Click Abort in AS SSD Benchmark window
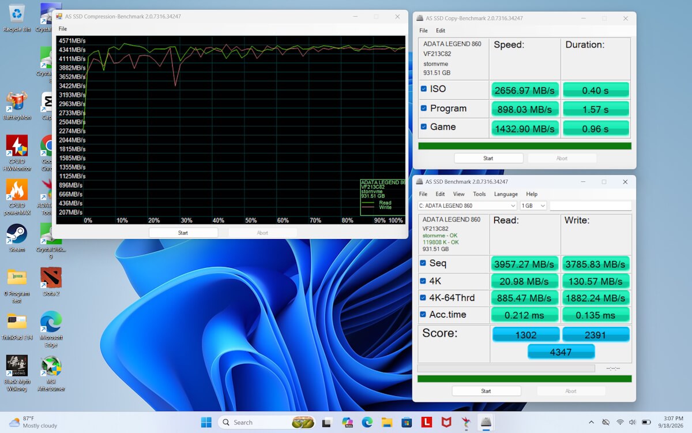The width and height of the screenshot is (692, 433). (571, 391)
